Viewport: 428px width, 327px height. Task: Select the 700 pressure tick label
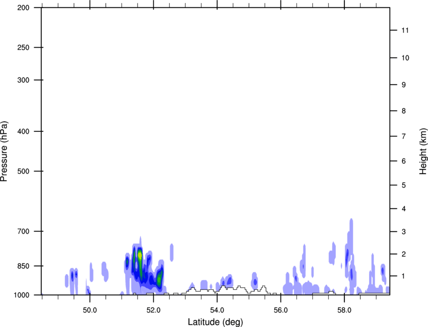tap(23, 231)
